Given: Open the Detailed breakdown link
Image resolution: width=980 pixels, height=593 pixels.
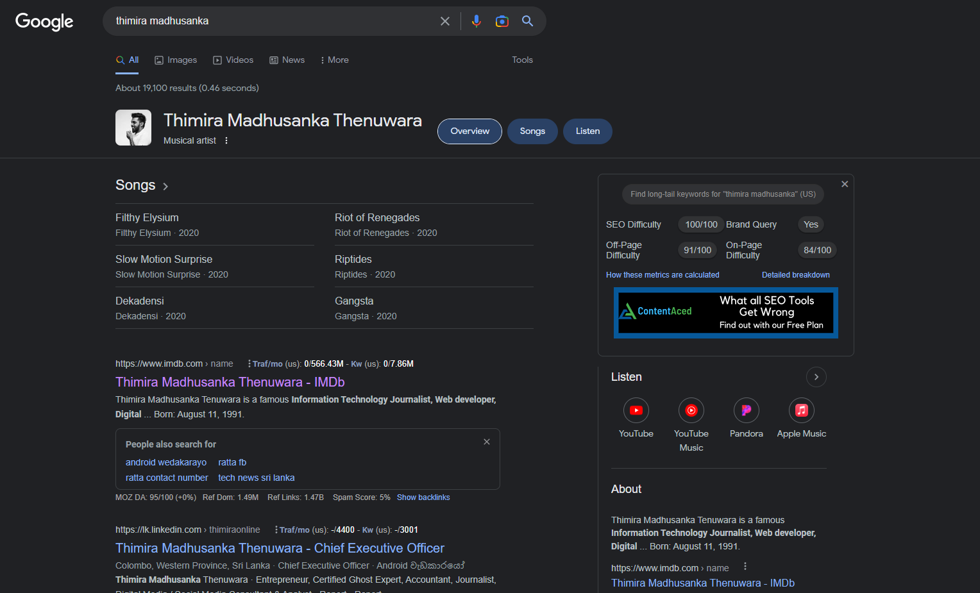Looking at the screenshot, I should pyautogui.click(x=796, y=275).
